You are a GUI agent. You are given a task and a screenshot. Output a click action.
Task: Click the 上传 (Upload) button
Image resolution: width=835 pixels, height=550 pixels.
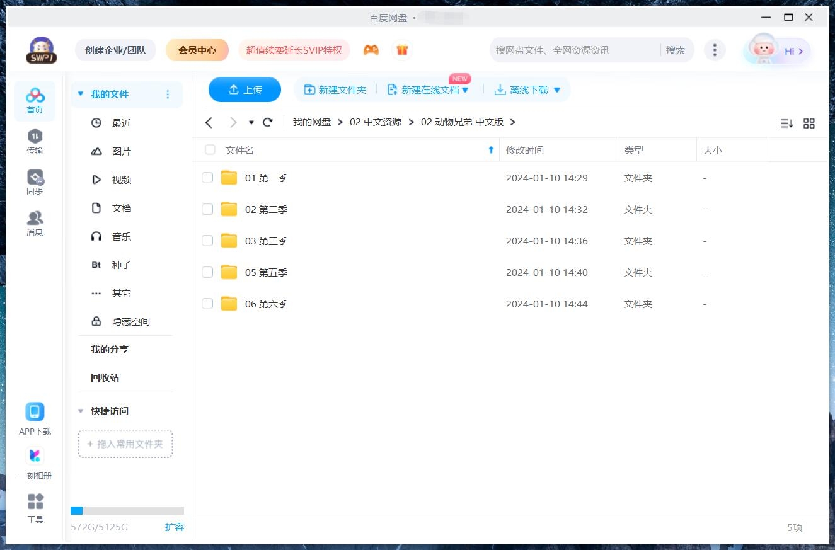point(245,89)
